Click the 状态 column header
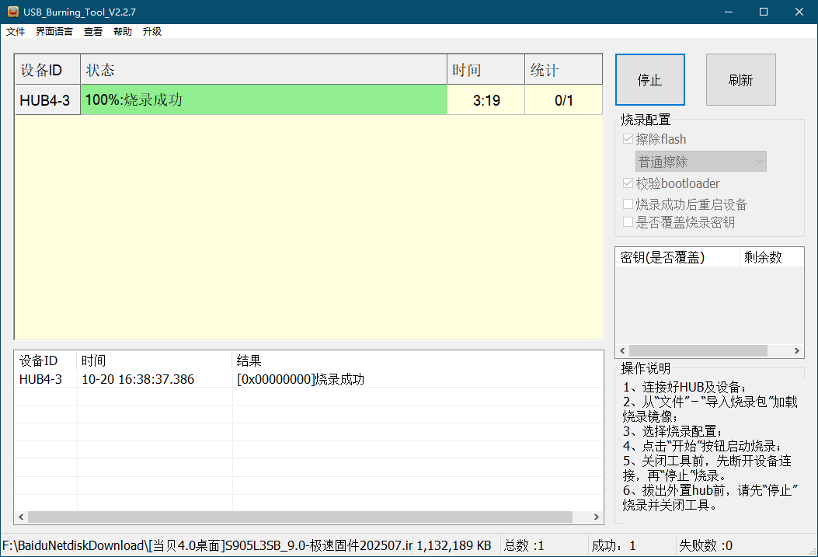The image size is (818, 557). 99,69
